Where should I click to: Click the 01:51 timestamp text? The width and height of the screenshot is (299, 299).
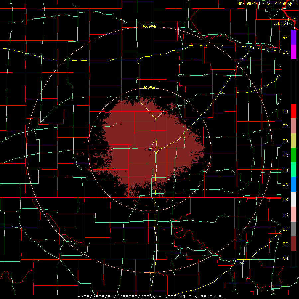(x=216, y=297)
